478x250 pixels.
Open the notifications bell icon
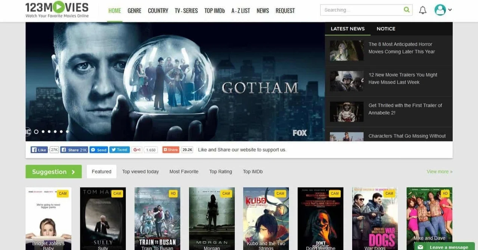423,10
